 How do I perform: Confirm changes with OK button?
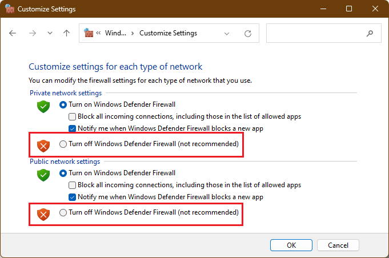tap(291, 245)
